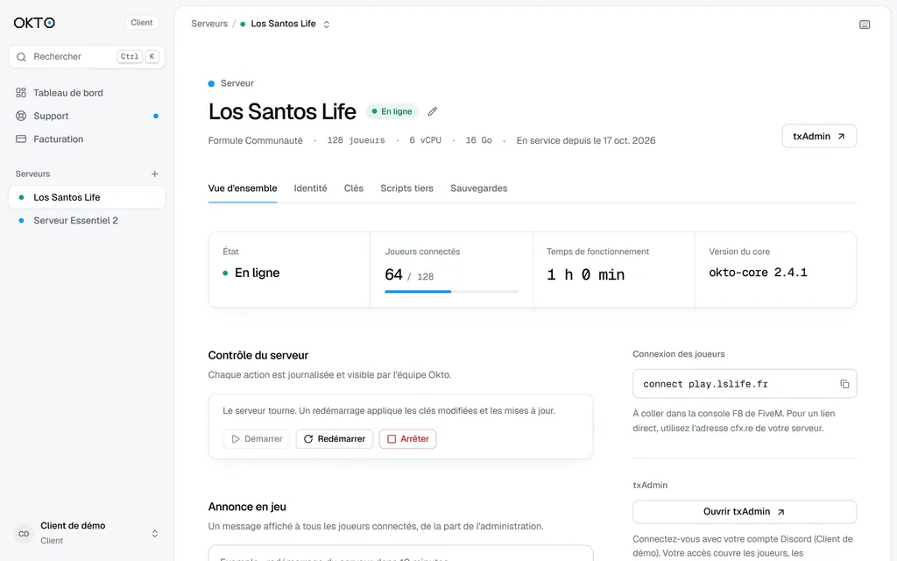Open the Clés tab
Screen dimensions: 897x561
pos(354,188)
